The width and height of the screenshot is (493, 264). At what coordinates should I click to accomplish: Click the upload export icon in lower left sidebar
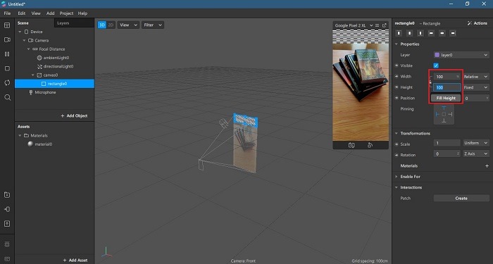(x=7, y=224)
